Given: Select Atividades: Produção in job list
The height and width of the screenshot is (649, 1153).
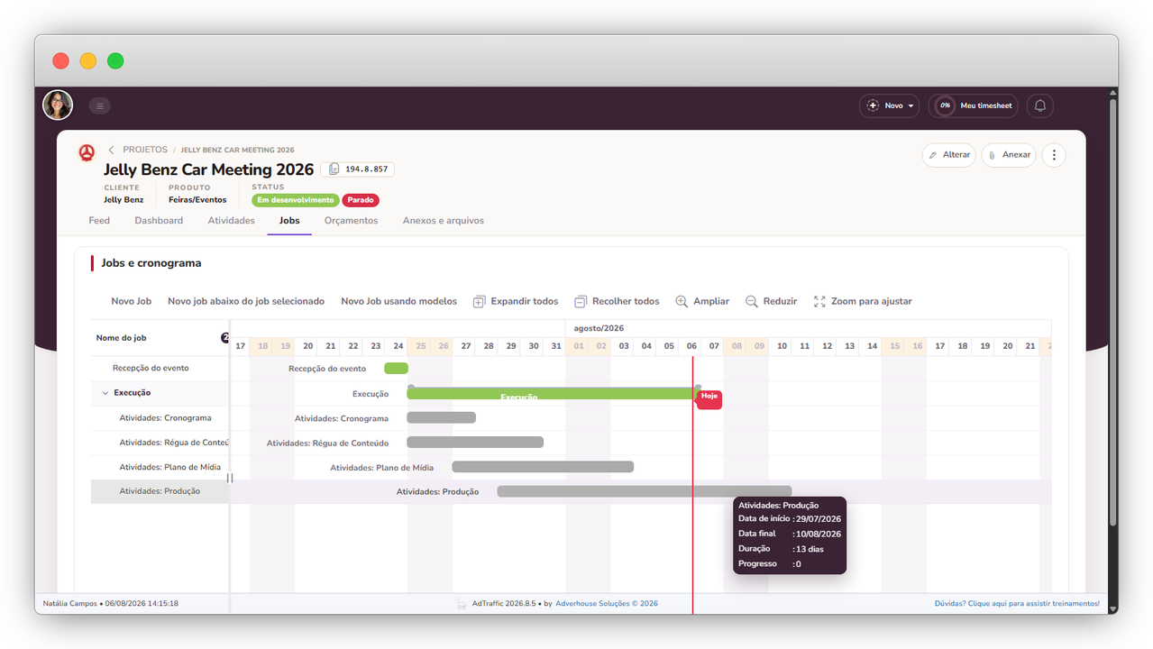Looking at the screenshot, I should click(160, 491).
